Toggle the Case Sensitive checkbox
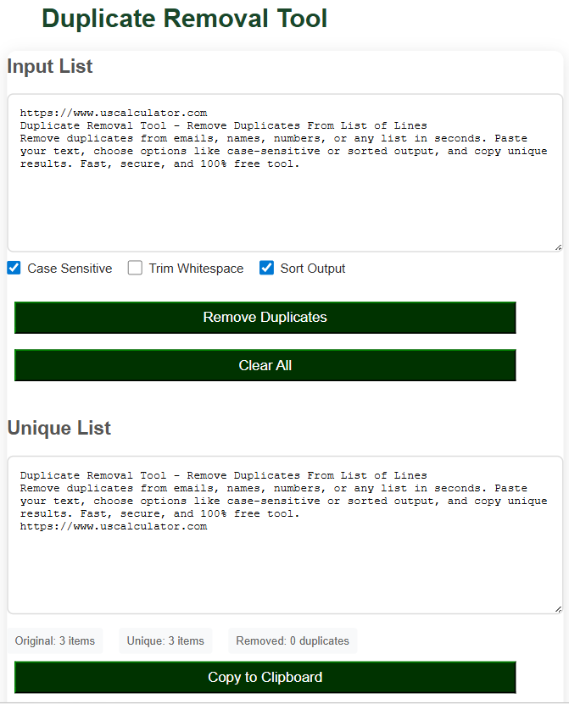 [14, 268]
